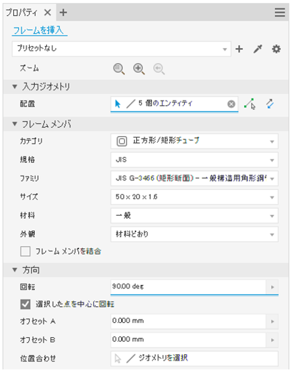The height and width of the screenshot is (372, 292).
Task: Clear the 5 個のエンティティ selection
Action: 231,104
